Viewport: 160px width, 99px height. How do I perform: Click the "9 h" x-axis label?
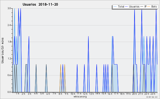click(67, 94)
